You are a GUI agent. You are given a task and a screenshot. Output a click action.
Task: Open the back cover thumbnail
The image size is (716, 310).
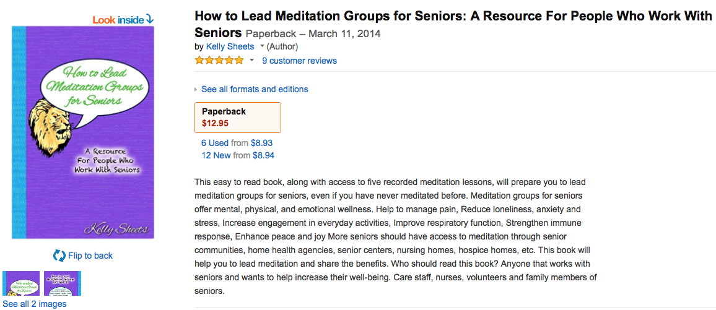click(x=61, y=283)
